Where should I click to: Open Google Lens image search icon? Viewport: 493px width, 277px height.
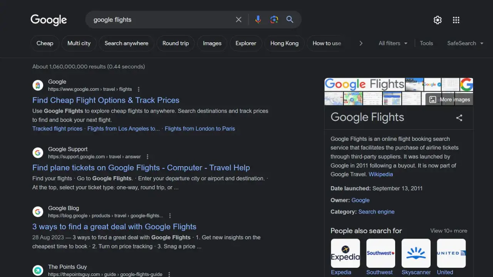point(274,20)
